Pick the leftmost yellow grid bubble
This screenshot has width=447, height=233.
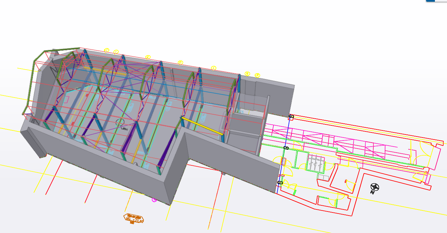107,50
